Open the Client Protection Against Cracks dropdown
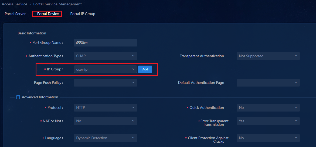Image resolution: width=316 pixels, height=147 pixels. 268,138
